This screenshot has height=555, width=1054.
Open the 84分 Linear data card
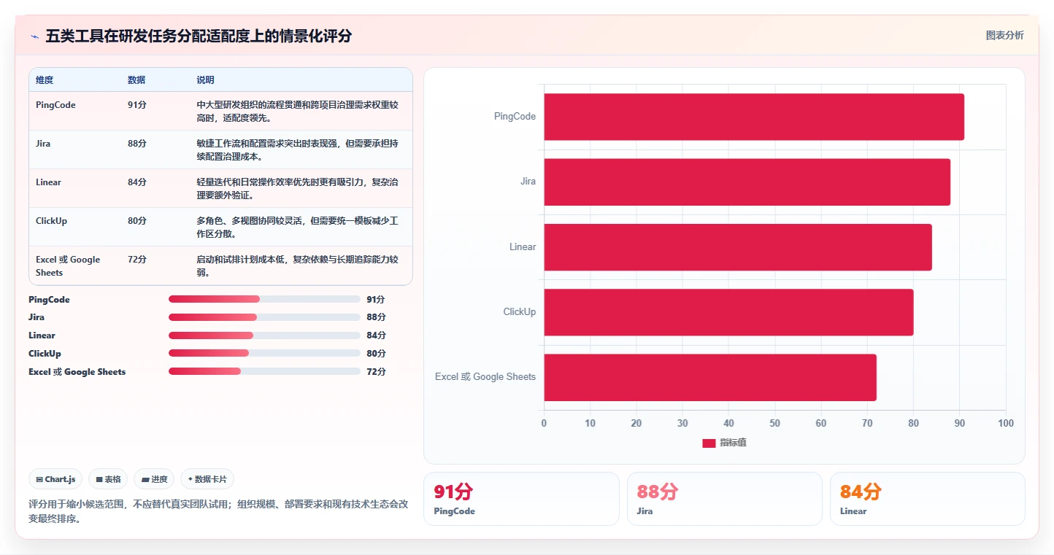[927, 499]
